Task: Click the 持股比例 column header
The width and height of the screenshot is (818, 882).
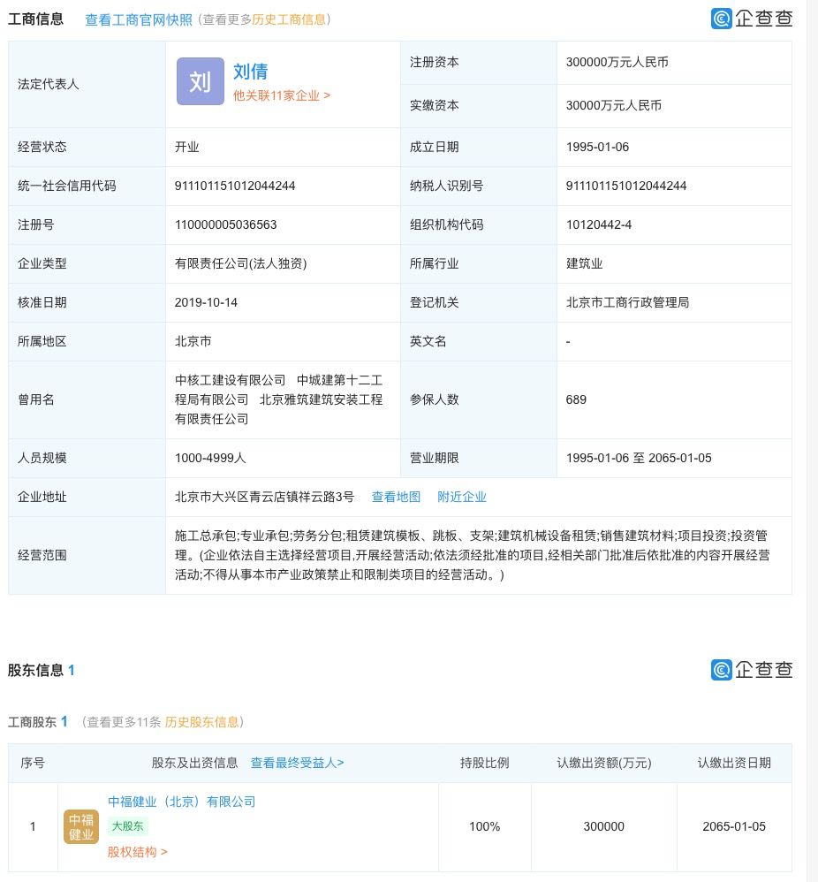Action: 485,763
